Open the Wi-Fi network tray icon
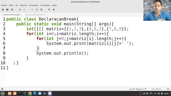171x96 pixels. click(x=156, y=94)
